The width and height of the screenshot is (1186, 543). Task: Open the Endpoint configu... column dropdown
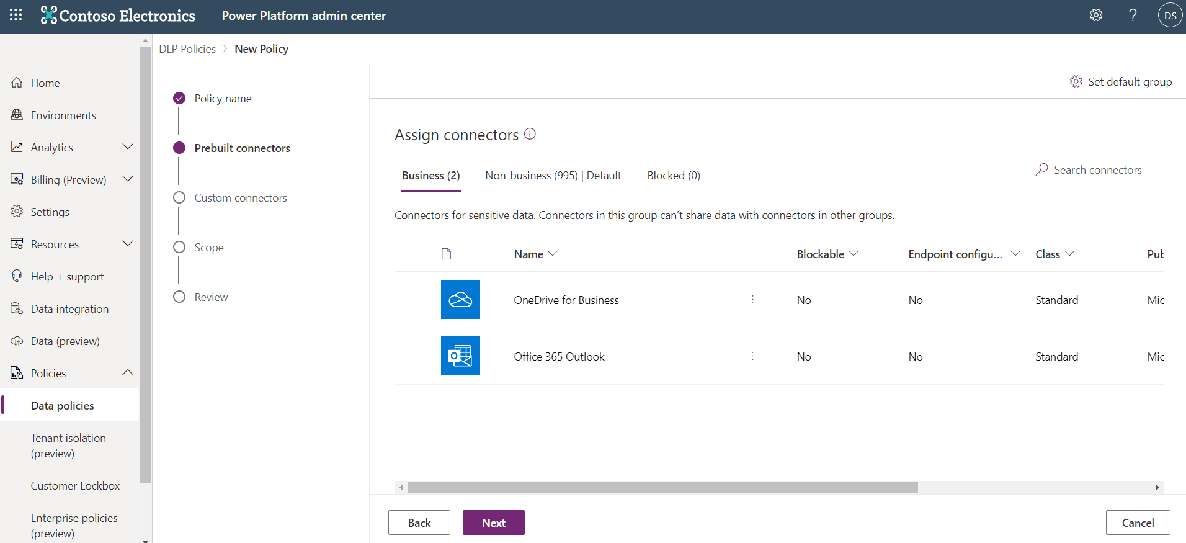1015,254
